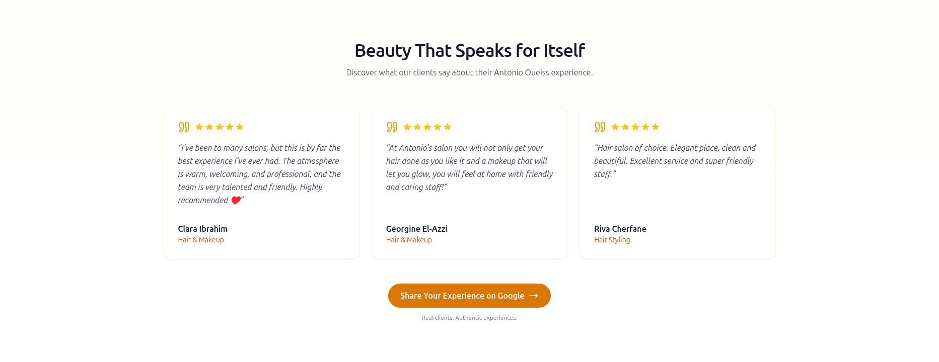The width and height of the screenshot is (939, 362).
Task: Click the last star in Clara's rating
Action: 240,127
